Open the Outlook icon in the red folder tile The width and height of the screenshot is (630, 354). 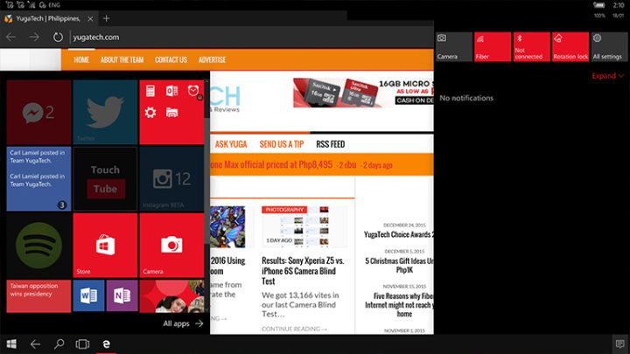[x=172, y=91]
